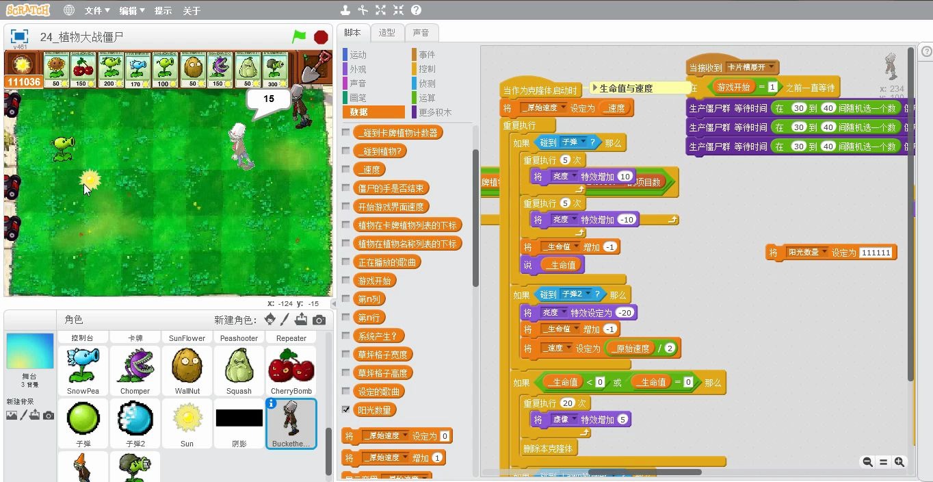The image size is (933, 482).
Task: Open the tips help panel arrow
Action: pyautogui.click(x=925, y=51)
